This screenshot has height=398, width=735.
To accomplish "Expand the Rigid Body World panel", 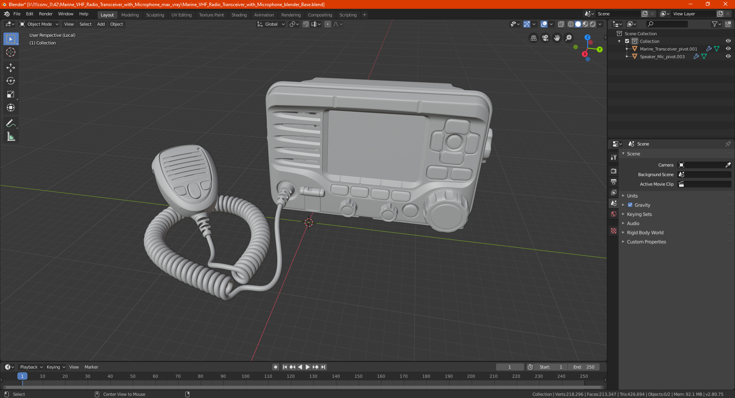I will pos(645,233).
